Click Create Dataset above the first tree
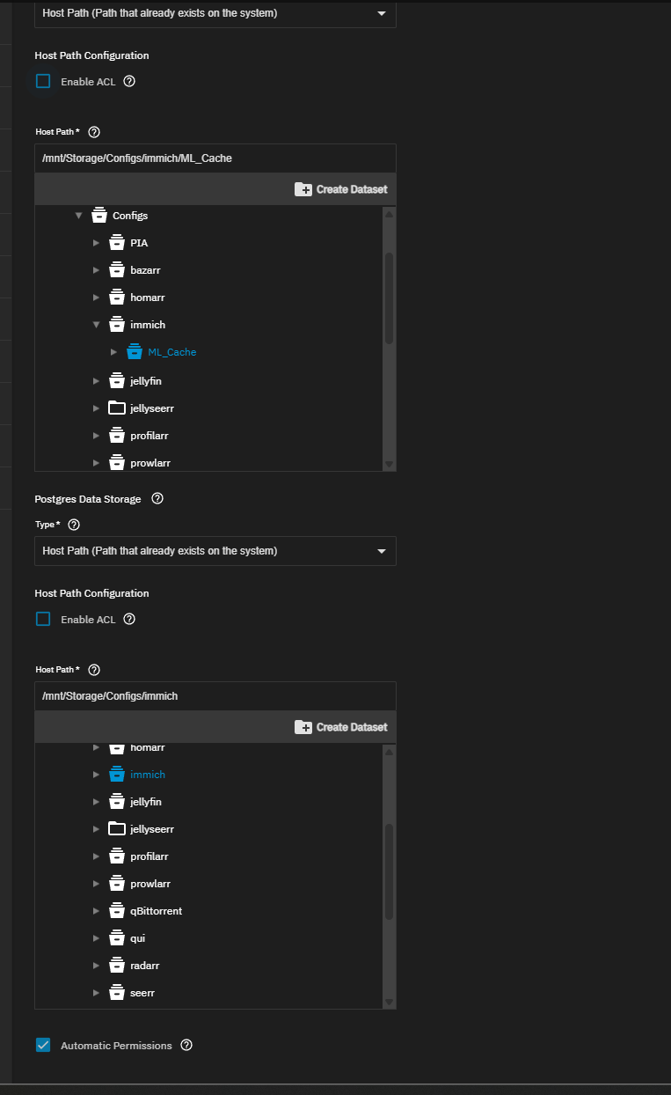Screen dimensions: 671x1095 pyautogui.click(x=341, y=188)
